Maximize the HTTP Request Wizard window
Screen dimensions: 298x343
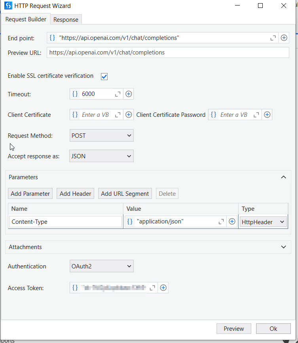(260, 6)
